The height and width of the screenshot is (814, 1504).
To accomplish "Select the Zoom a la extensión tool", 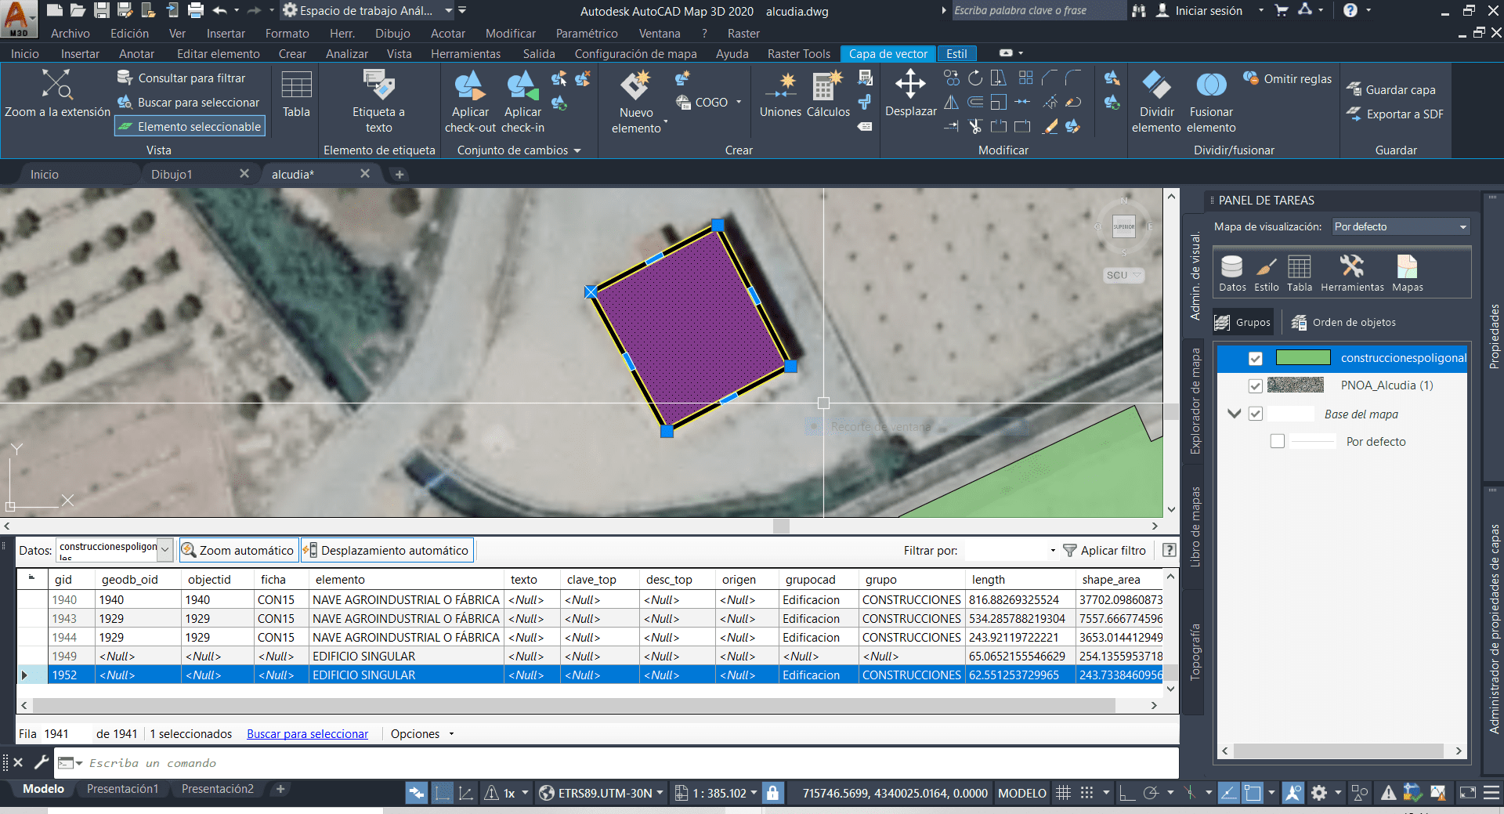I will click(x=57, y=92).
